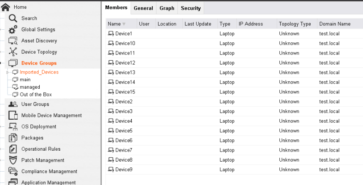Image resolution: width=363 pixels, height=185 pixels.
Task: Collapse the Device Groups node
Action: 2,63
